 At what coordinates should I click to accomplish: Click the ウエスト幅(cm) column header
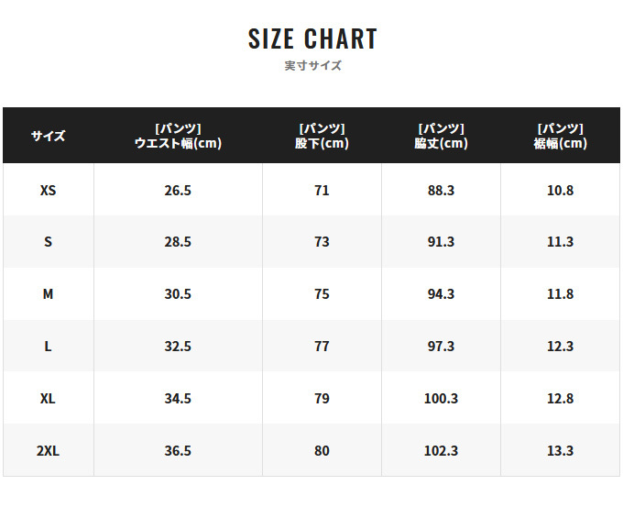pyautogui.click(x=178, y=136)
